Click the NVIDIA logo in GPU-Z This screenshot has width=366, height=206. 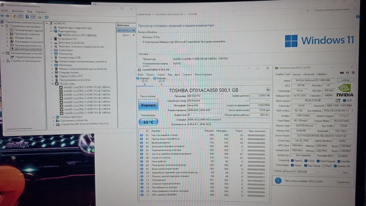[x=345, y=91]
